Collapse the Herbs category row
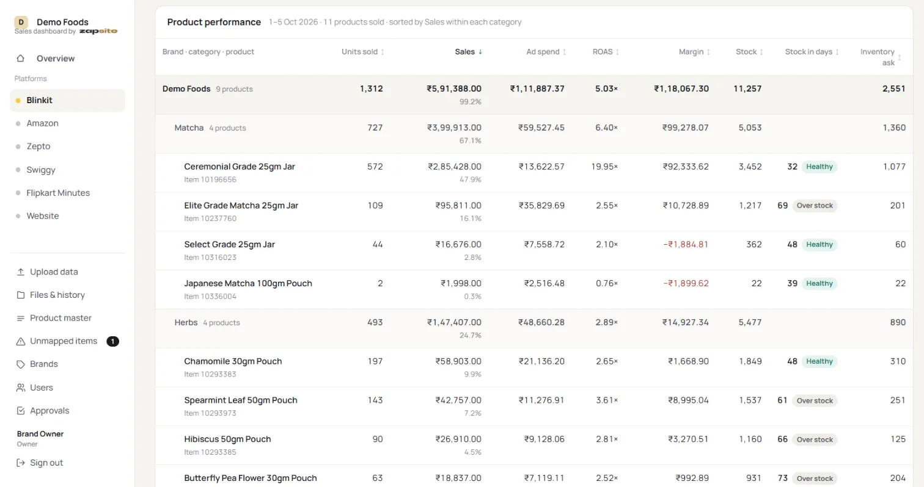This screenshot has height=487, width=924. pyautogui.click(x=534, y=328)
